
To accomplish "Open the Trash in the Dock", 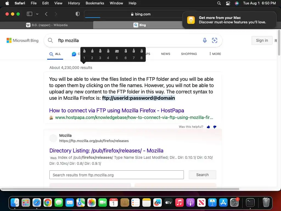I will pos(266,202).
